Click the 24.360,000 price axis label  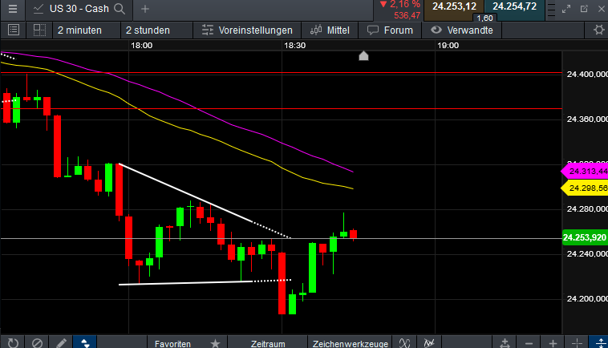pos(587,119)
